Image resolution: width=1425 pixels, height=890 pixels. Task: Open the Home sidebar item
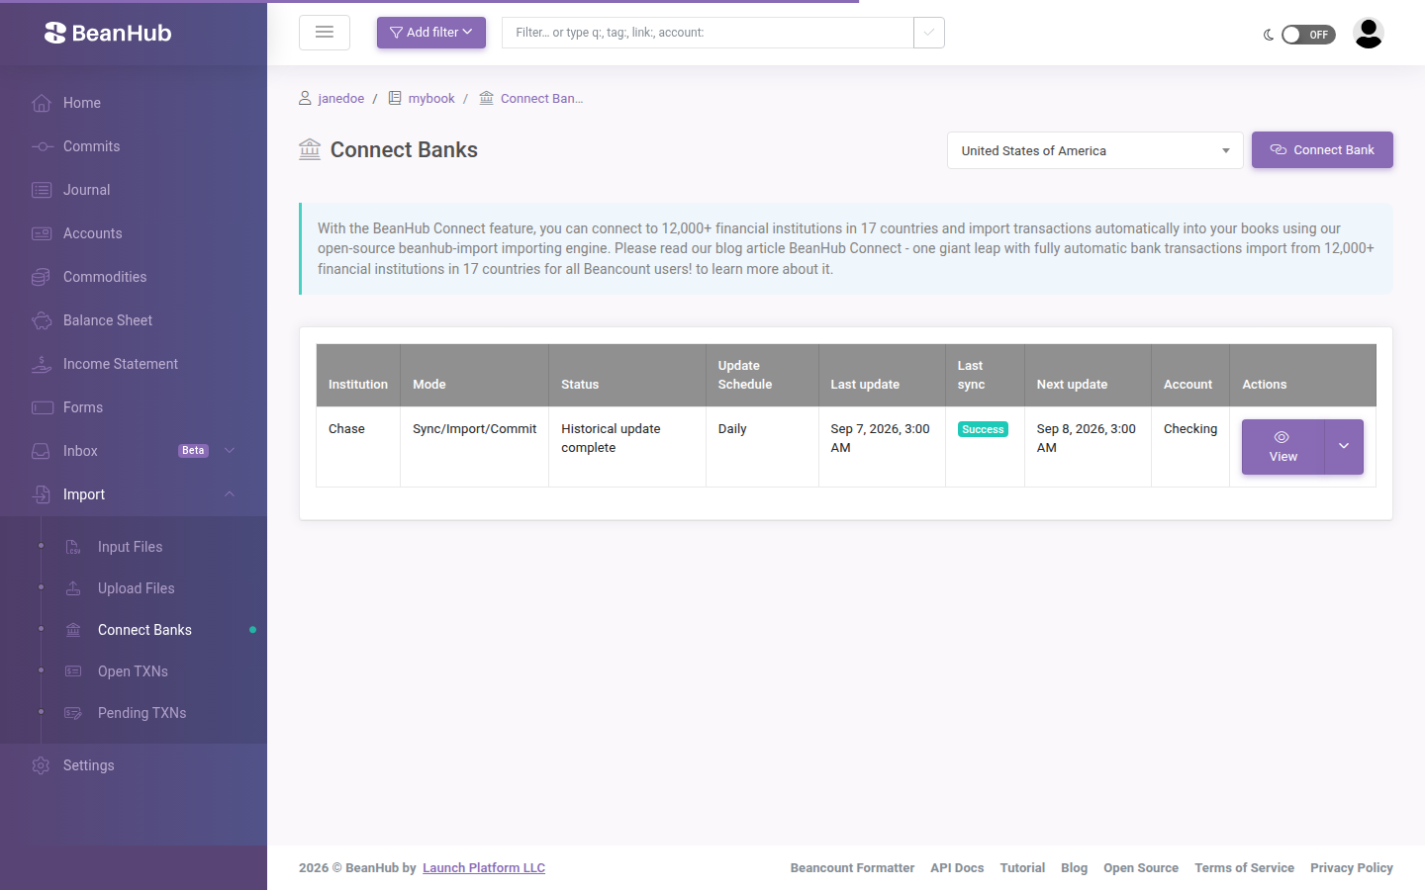tap(134, 103)
